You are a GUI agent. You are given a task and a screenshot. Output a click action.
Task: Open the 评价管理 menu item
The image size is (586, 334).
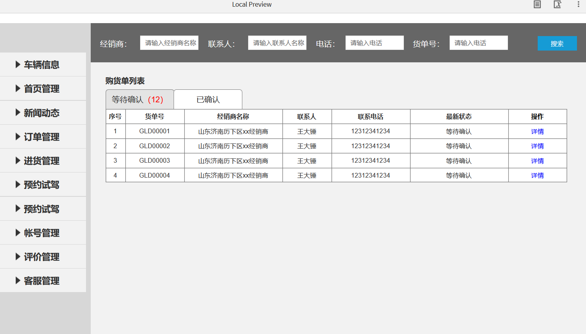43,256
